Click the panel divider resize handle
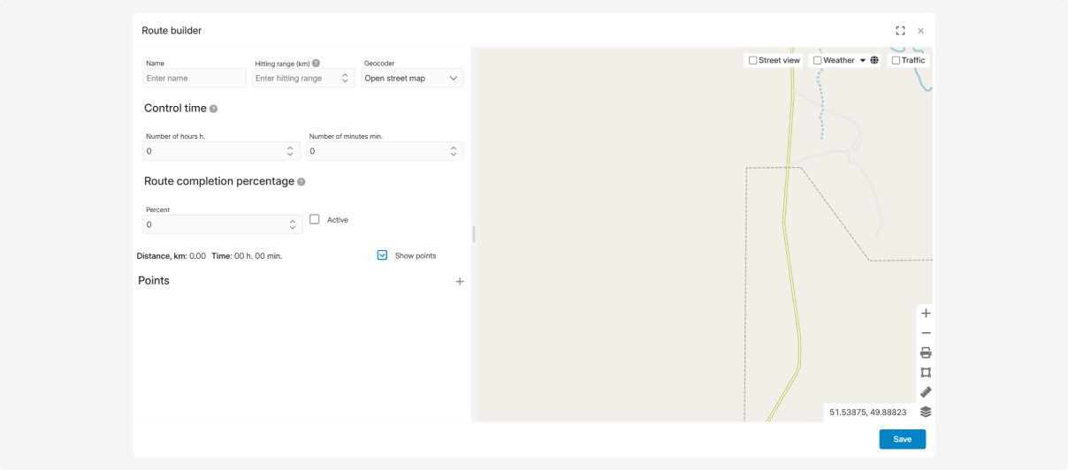This screenshot has width=1068, height=470. [474, 234]
